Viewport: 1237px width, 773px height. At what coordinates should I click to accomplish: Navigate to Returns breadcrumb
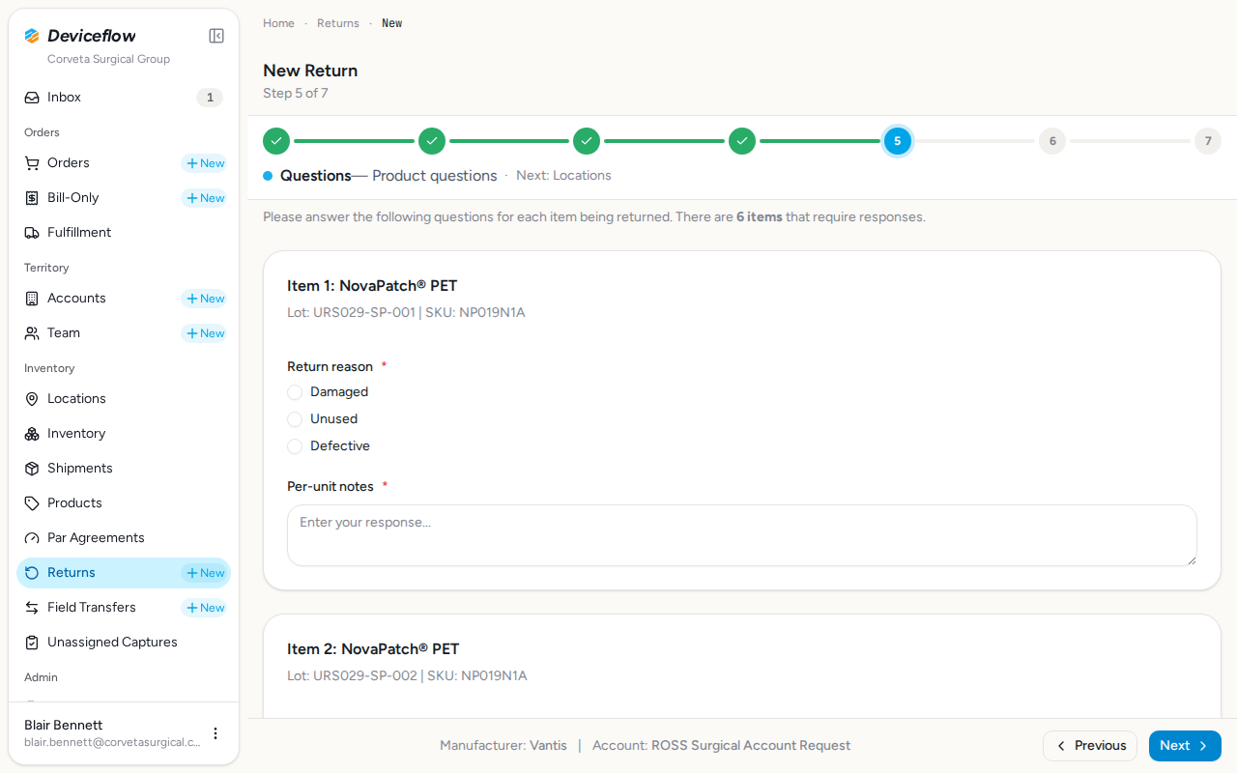tap(338, 23)
